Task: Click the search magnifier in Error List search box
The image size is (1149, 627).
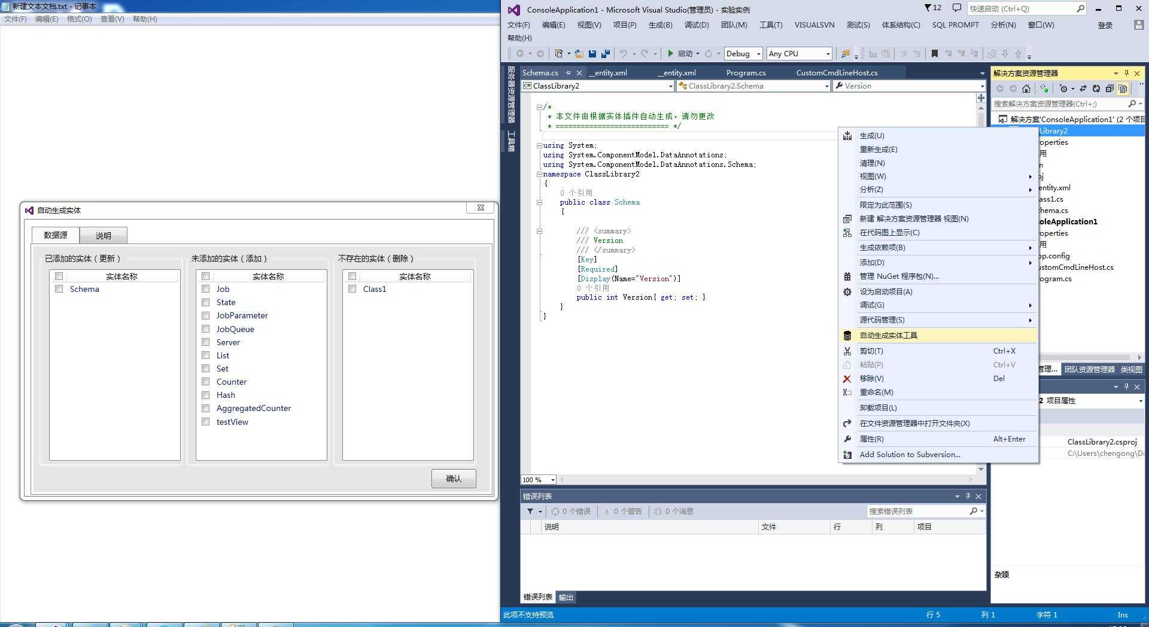Action: click(974, 511)
